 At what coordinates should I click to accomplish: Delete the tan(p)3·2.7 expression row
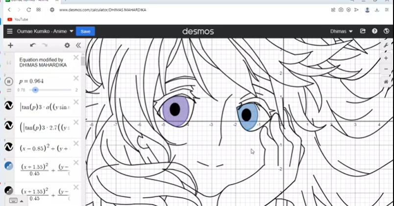[x=76, y=122]
